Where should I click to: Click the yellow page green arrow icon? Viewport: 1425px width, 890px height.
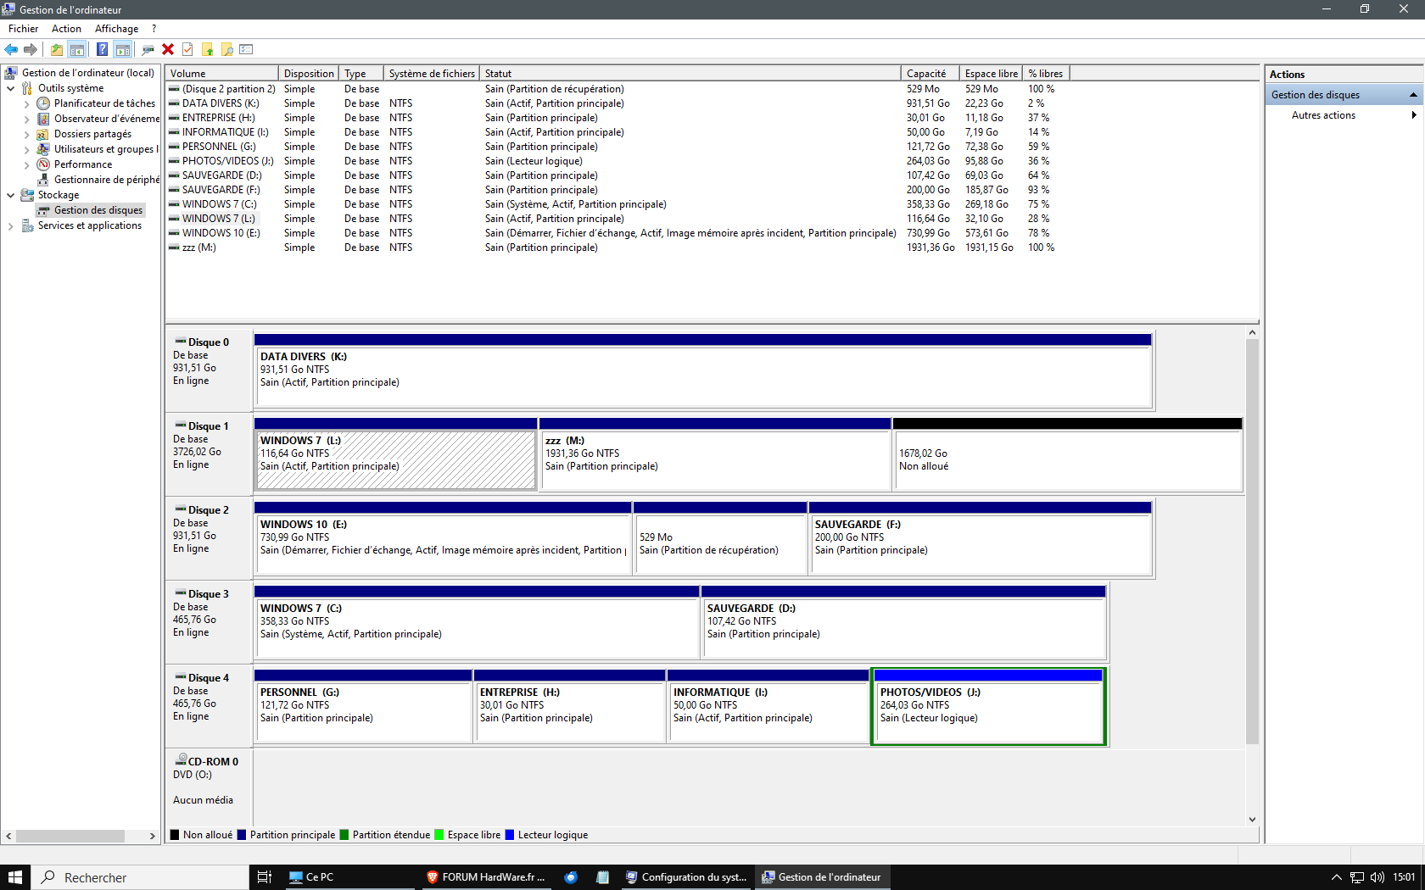click(207, 49)
